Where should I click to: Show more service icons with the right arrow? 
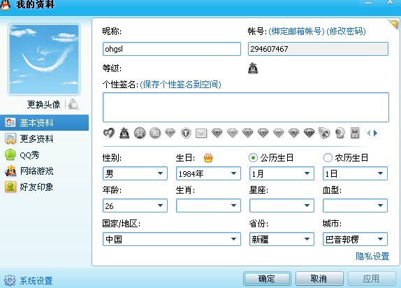click(x=375, y=133)
